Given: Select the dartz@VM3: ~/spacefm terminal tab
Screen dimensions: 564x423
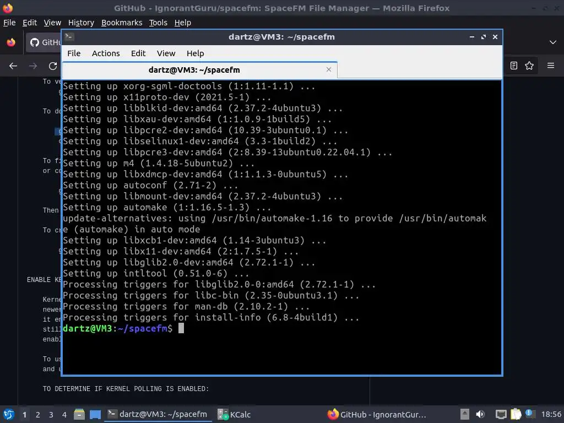Looking at the screenshot, I should click(x=199, y=70).
